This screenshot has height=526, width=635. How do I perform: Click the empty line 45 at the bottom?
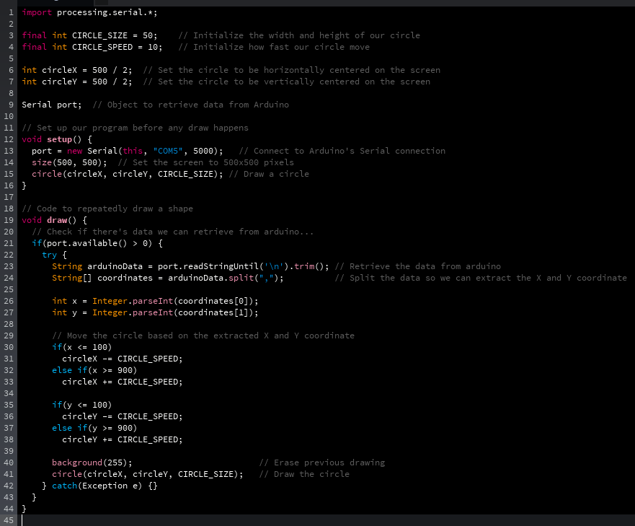click(x=72, y=520)
